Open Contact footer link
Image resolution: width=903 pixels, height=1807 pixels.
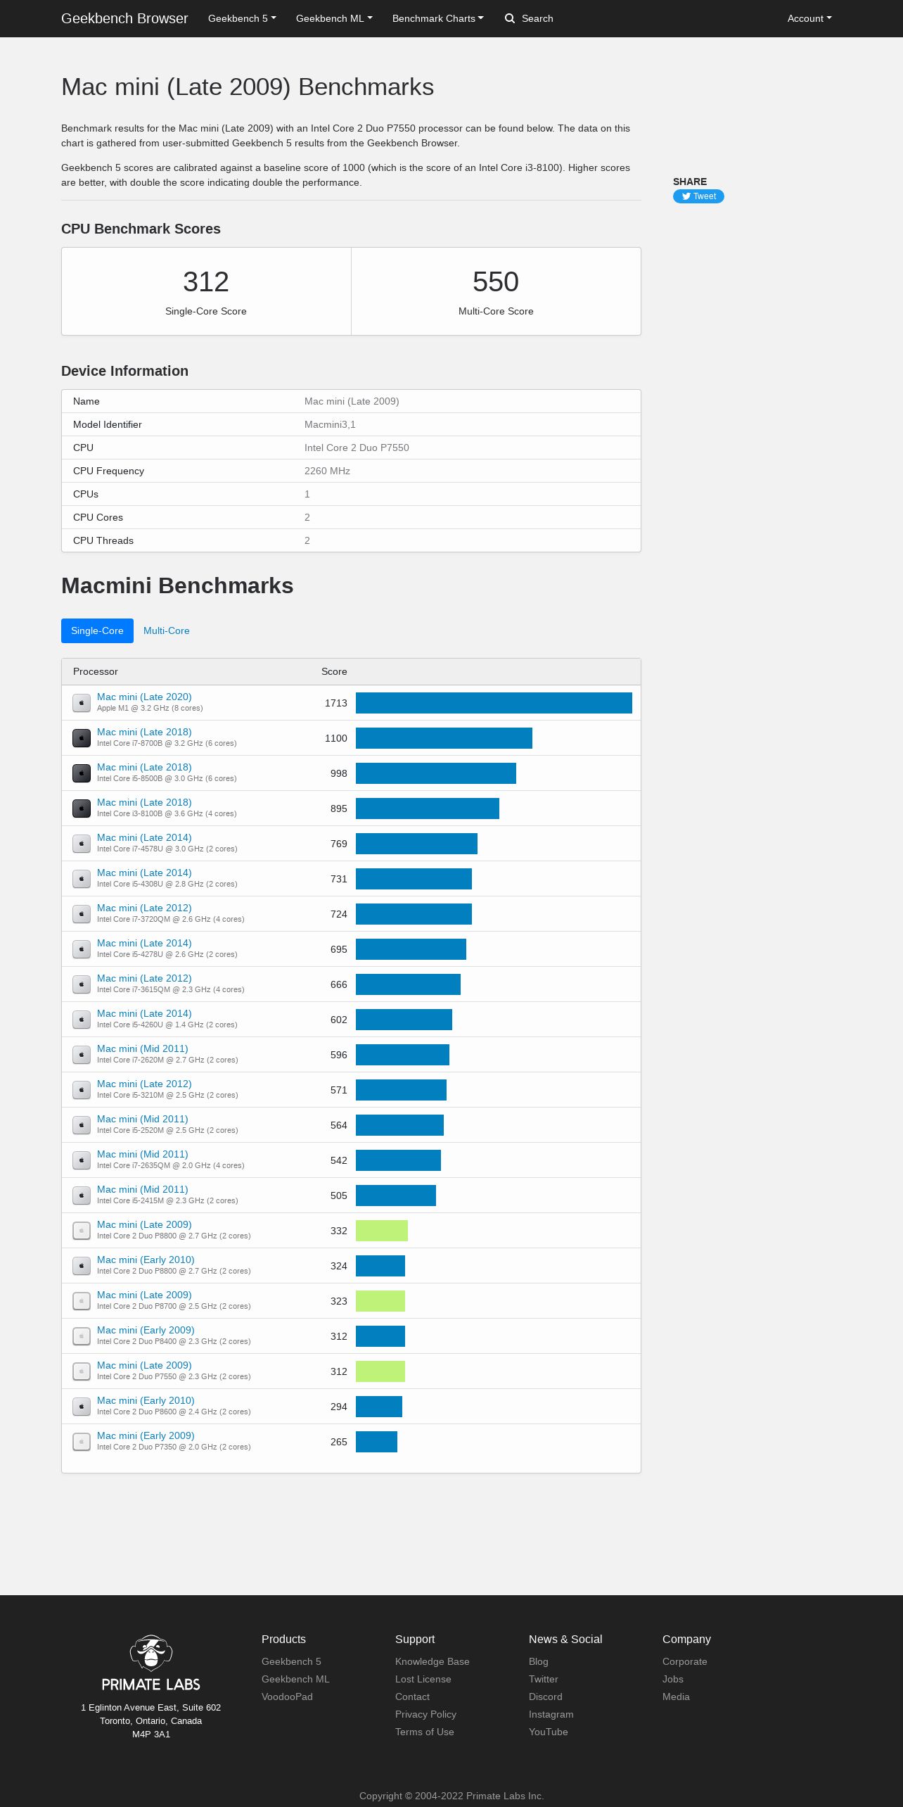click(x=412, y=1697)
